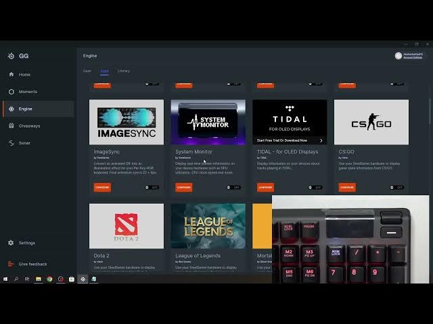Click the League of Legends title text
Image resolution: width=433 pixels, height=324 pixels.
198,256
